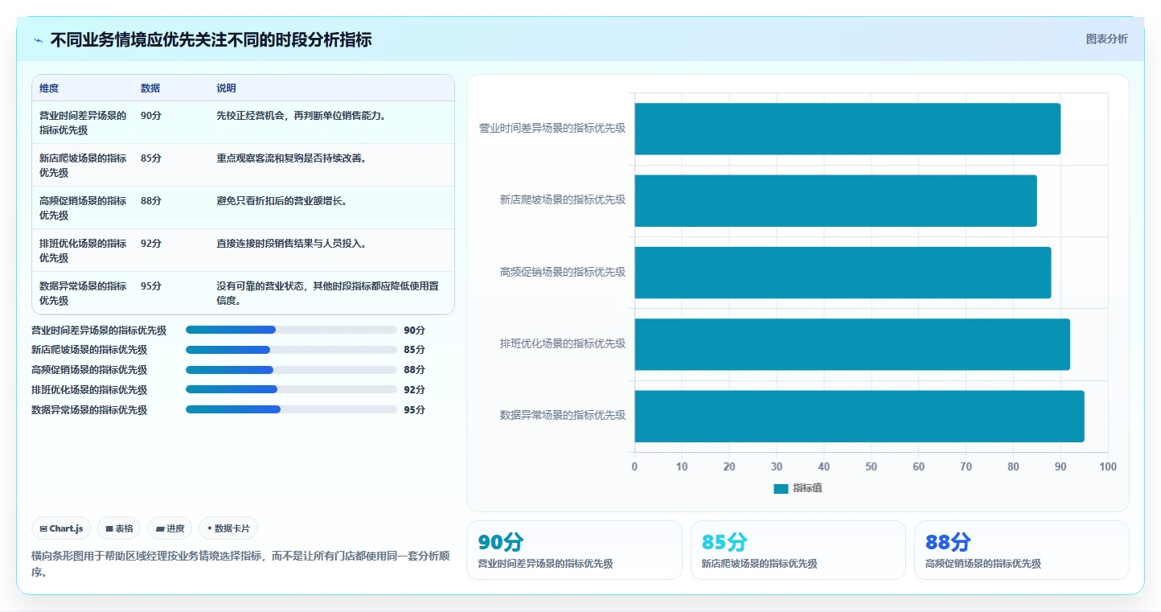
Task: Click the 图表分析 label in header
Action: click(1106, 39)
